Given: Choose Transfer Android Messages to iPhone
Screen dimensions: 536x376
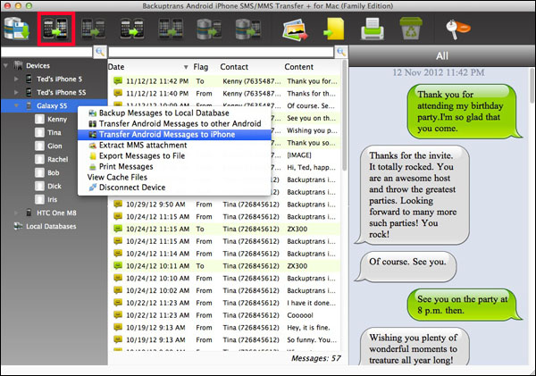Looking at the screenshot, I should coord(174,134).
